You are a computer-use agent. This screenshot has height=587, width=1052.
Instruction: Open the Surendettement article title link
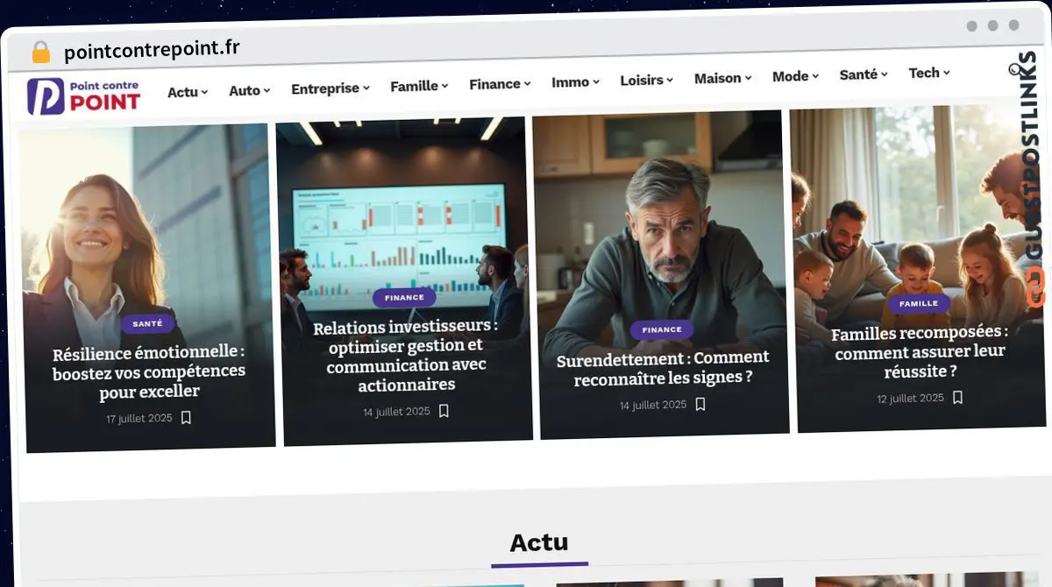click(x=663, y=368)
